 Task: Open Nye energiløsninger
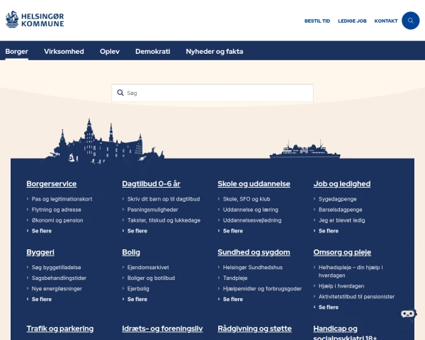[x=57, y=288]
